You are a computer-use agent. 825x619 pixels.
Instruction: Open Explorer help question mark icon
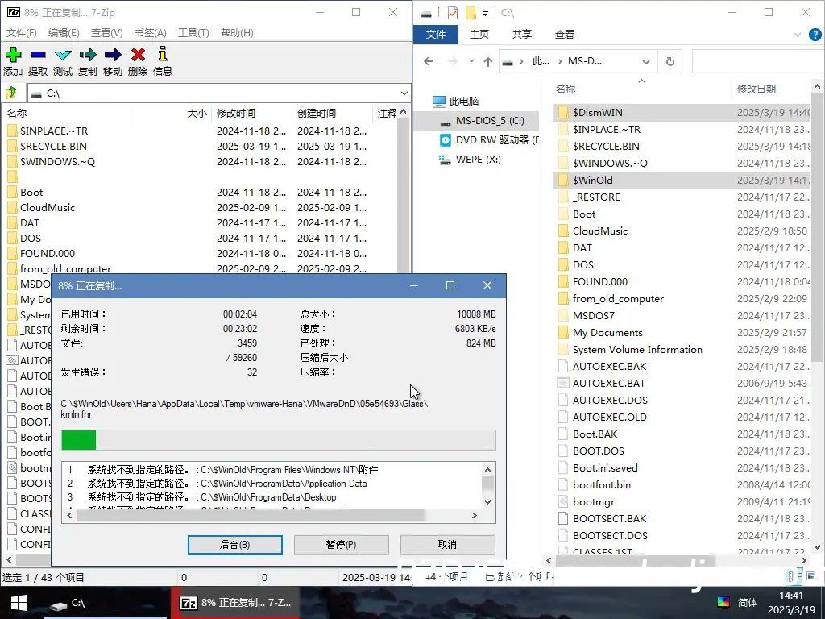[815, 35]
